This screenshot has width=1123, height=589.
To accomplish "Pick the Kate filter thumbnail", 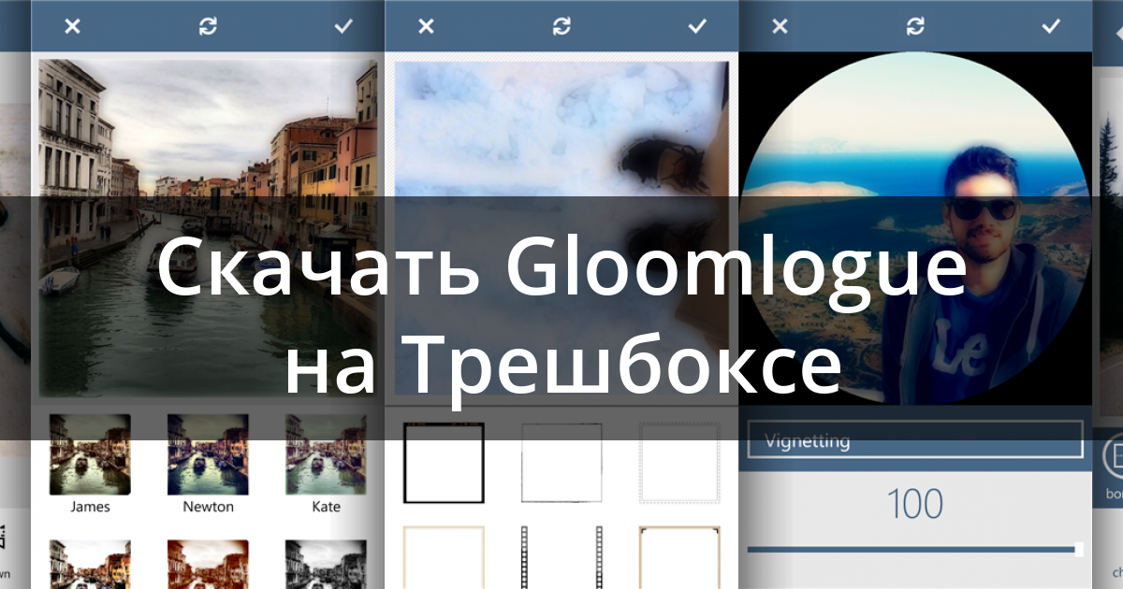I will pos(326,454).
